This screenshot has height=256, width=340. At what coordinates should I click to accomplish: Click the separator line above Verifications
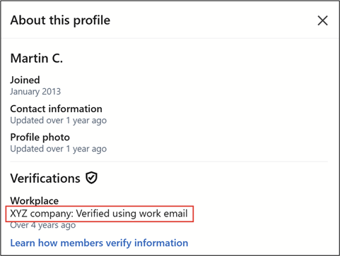[169, 161]
